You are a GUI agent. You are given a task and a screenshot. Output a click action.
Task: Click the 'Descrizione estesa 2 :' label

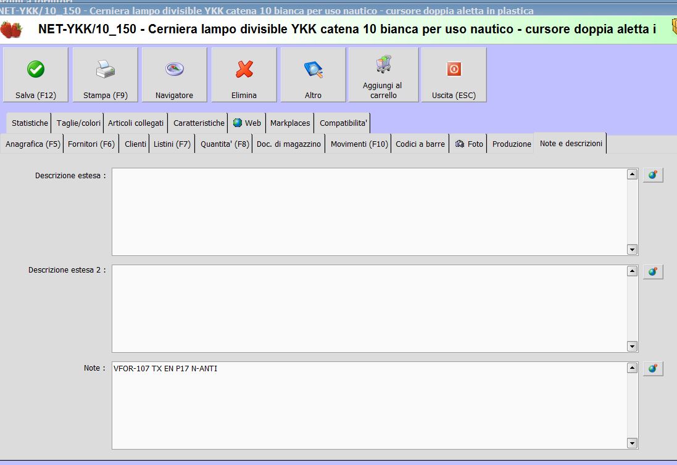[x=67, y=270]
